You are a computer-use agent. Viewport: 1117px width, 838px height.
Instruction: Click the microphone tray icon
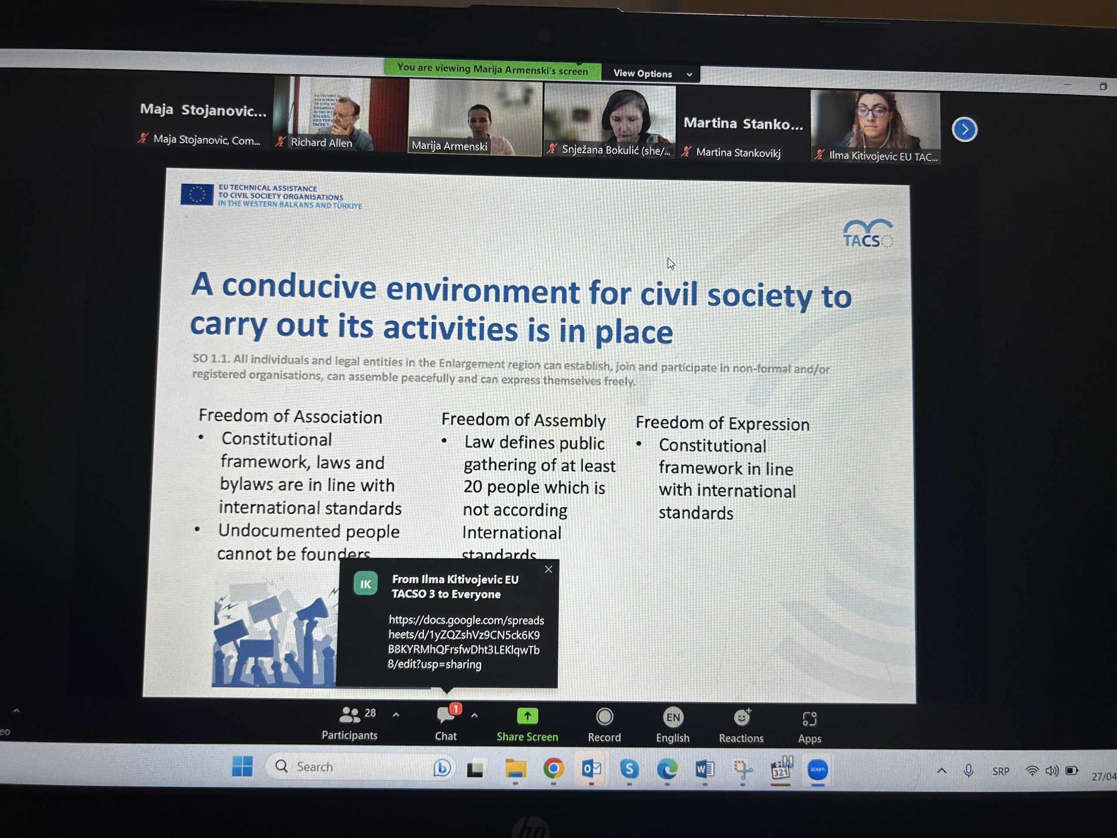(969, 770)
